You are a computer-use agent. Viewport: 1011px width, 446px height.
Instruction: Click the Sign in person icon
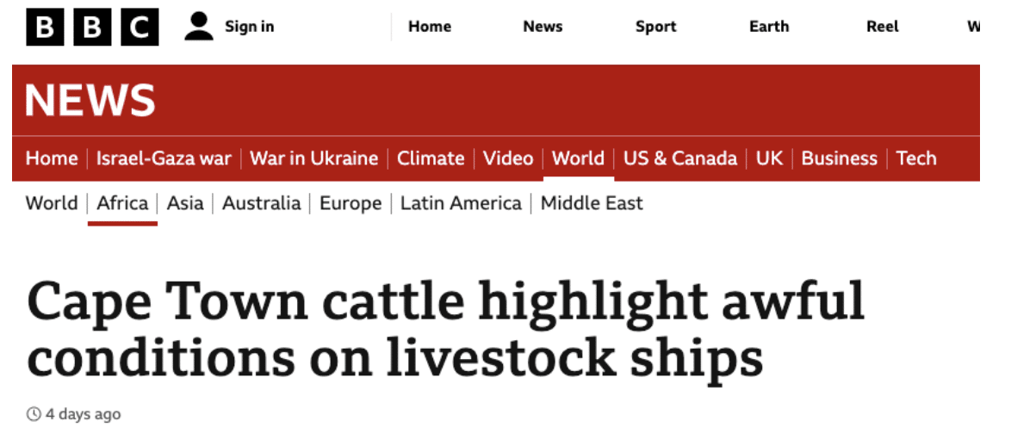coord(199,27)
